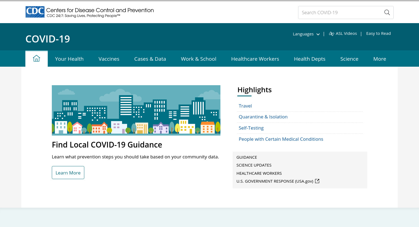Open People with Certain Medical Conditions

pyautogui.click(x=281, y=139)
